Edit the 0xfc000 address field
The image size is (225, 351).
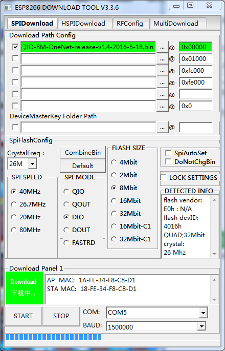(x=195, y=71)
